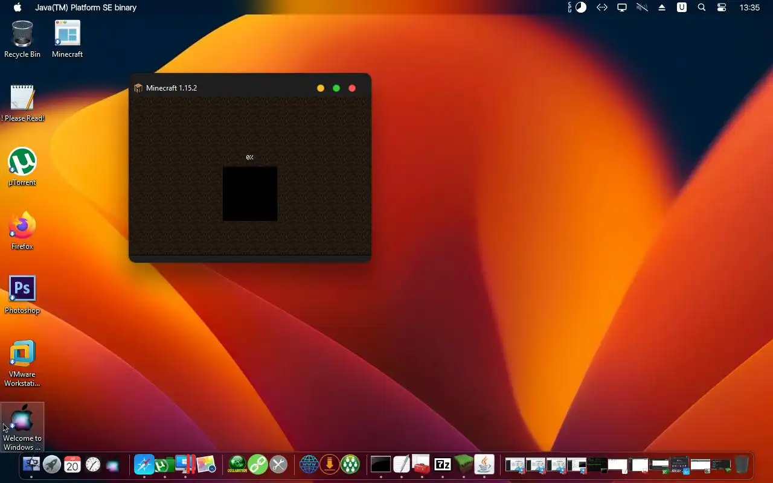The image size is (773, 483).
Task: Click the Minecraft 1.15.2 window title
Action: [x=172, y=88]
